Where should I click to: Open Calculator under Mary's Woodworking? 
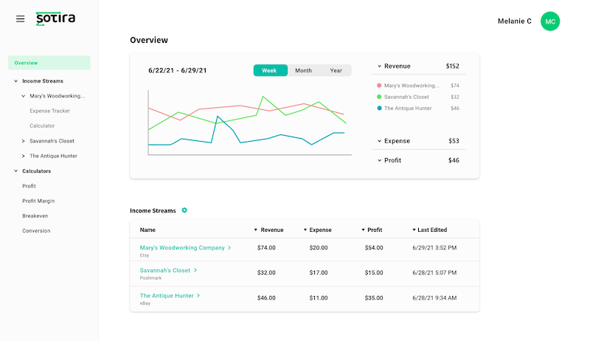tap(42, 125)
